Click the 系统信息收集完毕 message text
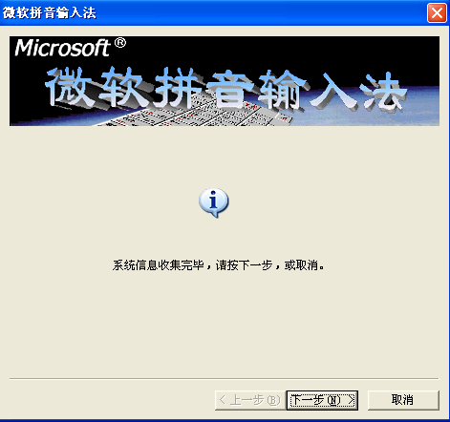This screenshot has height=422, width=450. point(158,265)
